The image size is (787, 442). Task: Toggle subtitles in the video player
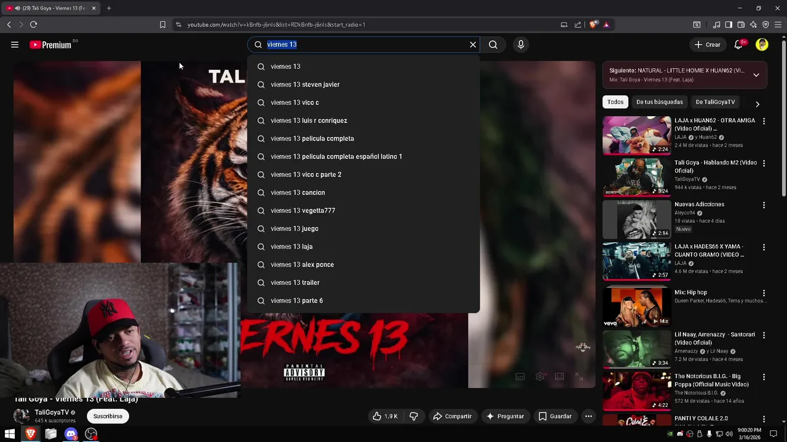point(520,376)
